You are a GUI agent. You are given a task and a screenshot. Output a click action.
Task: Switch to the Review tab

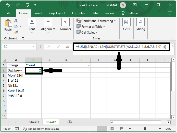pyautogui.click(x=109, y=13)
